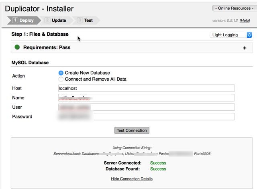
Task: Open the Online Resources menu
Action: 232,8
